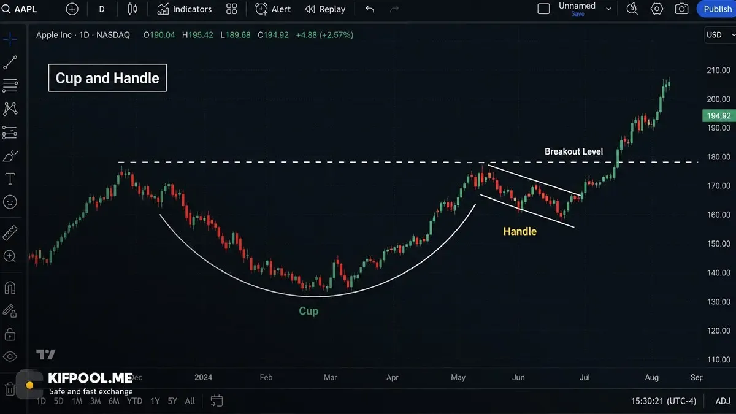Start bar Replay mode

pos(326,9)
